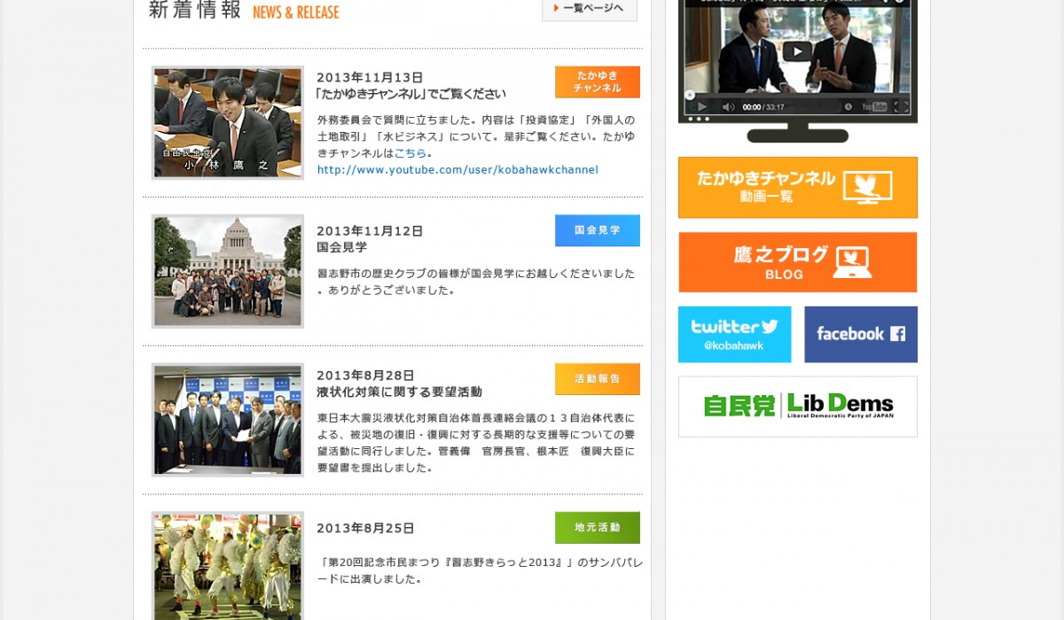Mute the video using the speaker icon

click(728, 107)
